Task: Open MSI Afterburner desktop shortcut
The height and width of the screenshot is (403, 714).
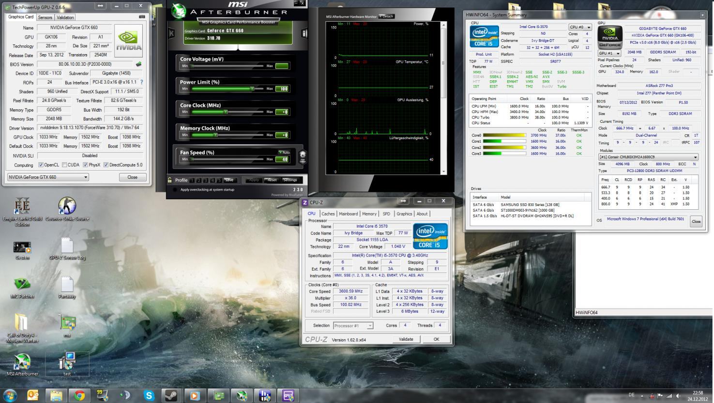Action: click(22, 365)
